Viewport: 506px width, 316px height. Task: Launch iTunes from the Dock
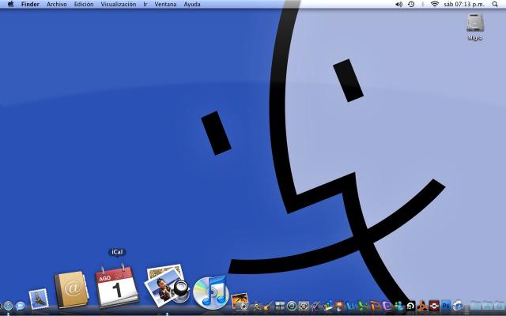pos(211,292)
